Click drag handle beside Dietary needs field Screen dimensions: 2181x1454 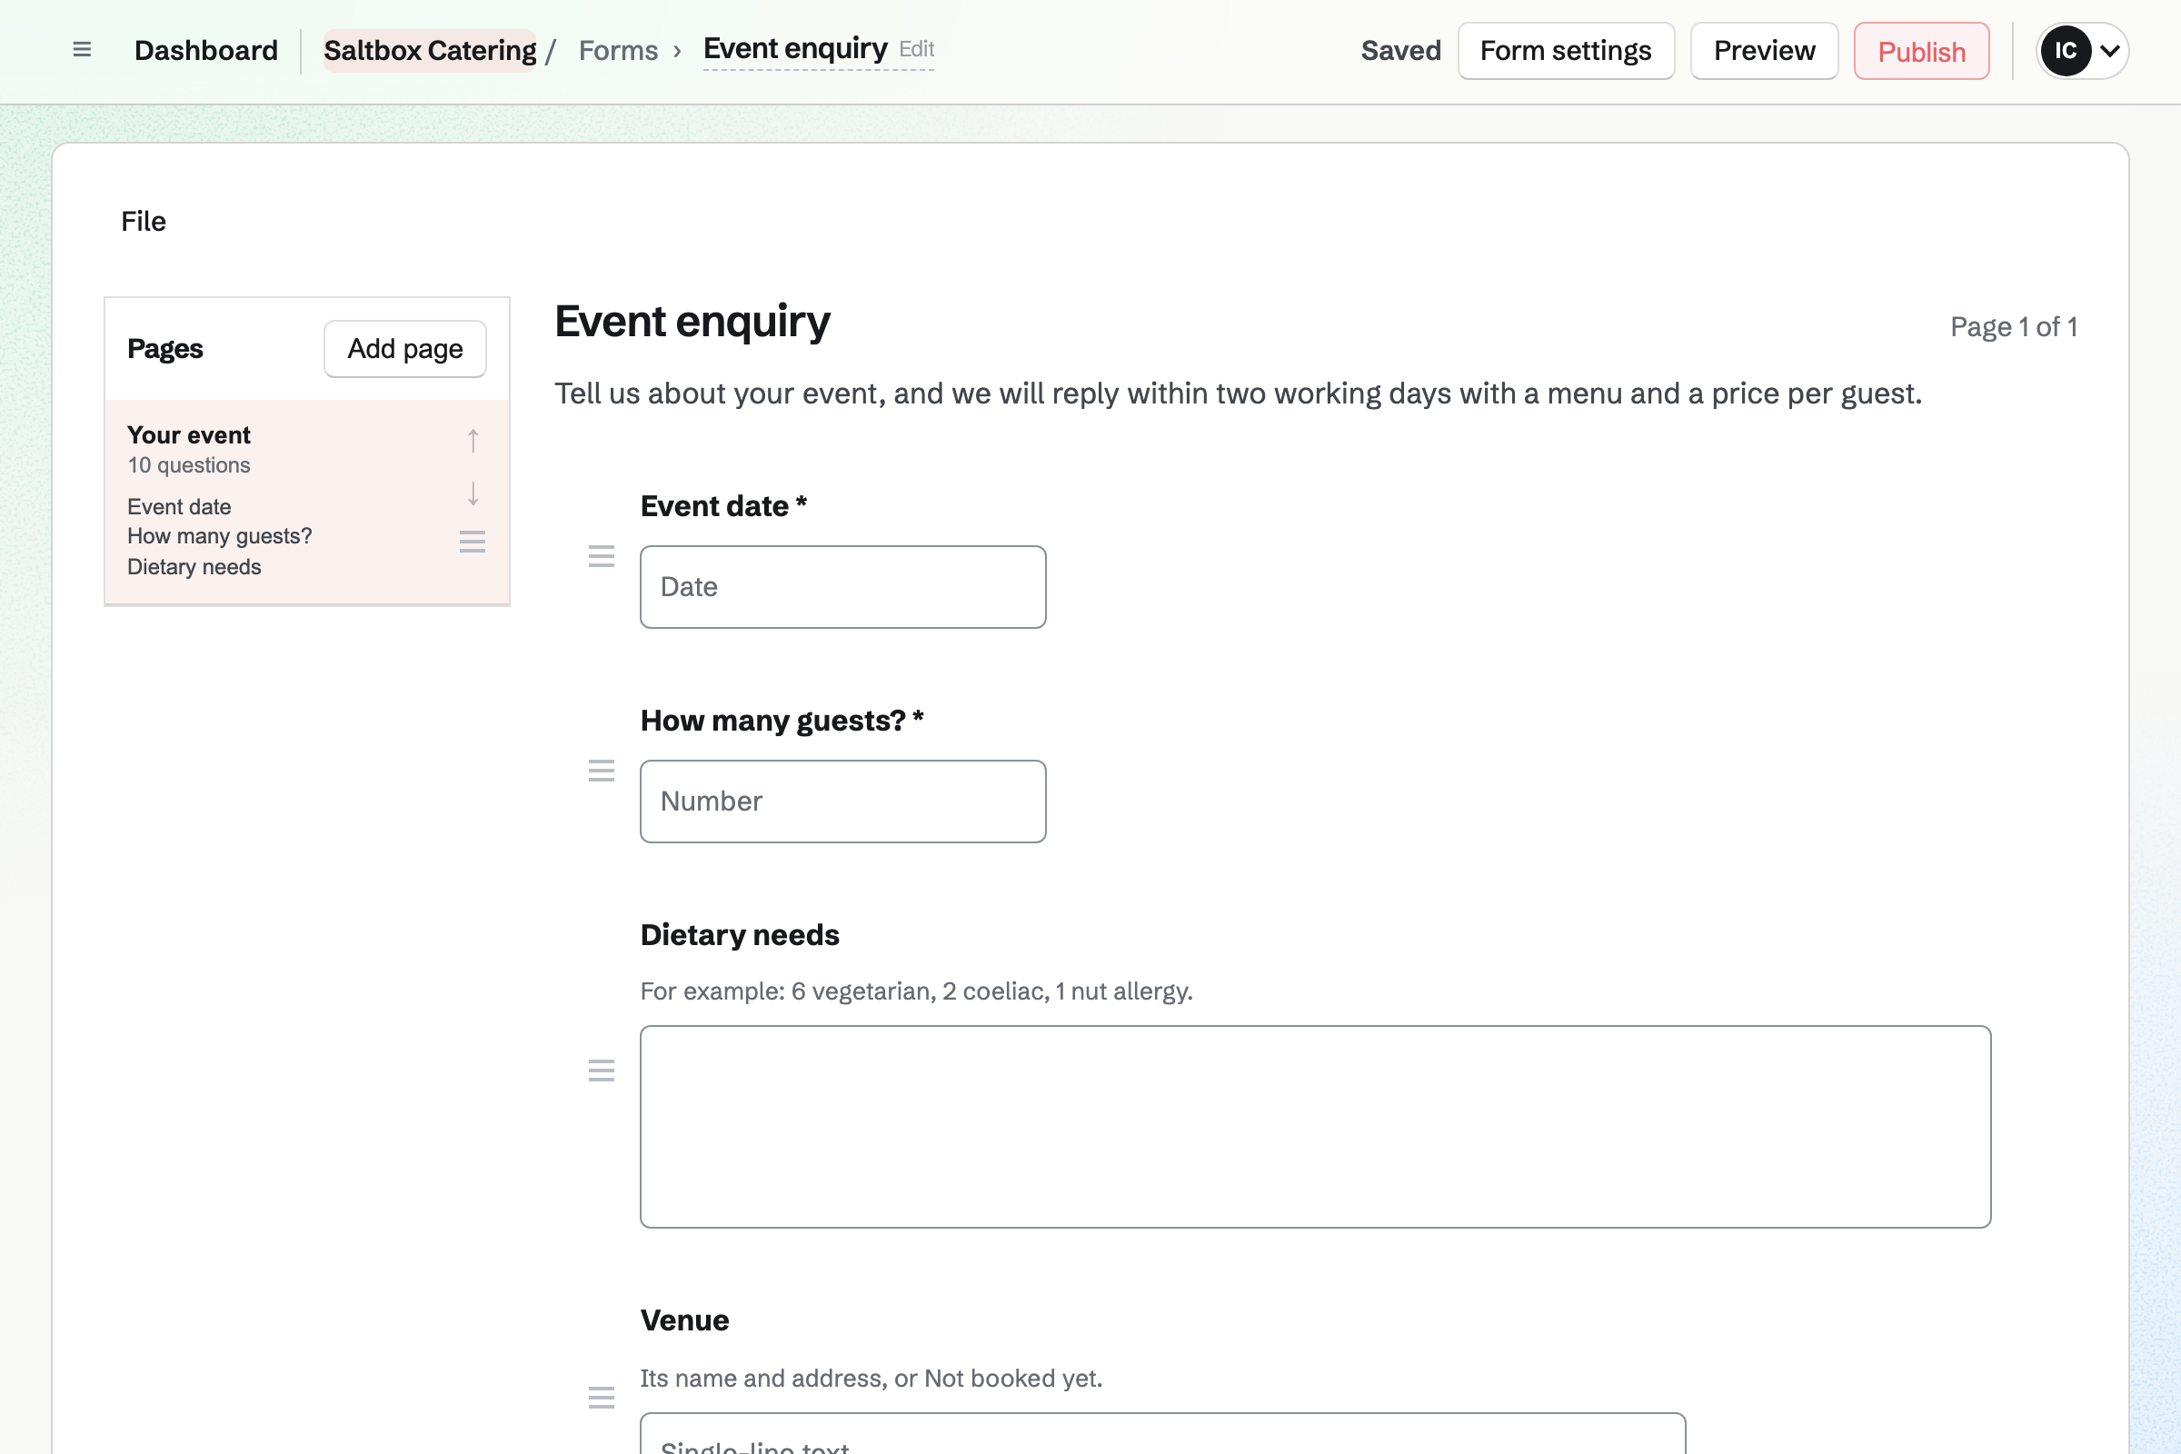click(x=602, y=1071)
